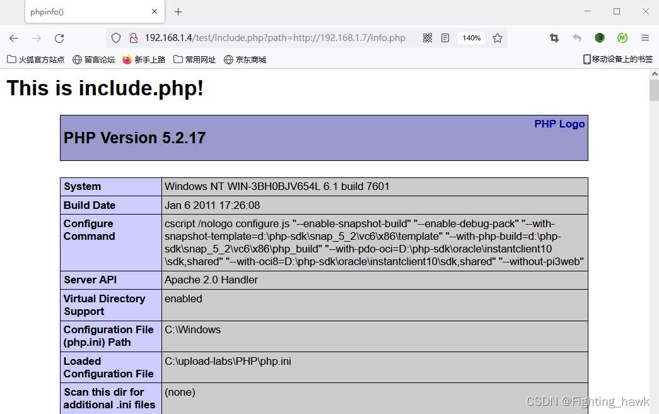Click the address bar URL field
Viewport: 659px width, 414px height.
pyautogui.click(x=276, y=38)
